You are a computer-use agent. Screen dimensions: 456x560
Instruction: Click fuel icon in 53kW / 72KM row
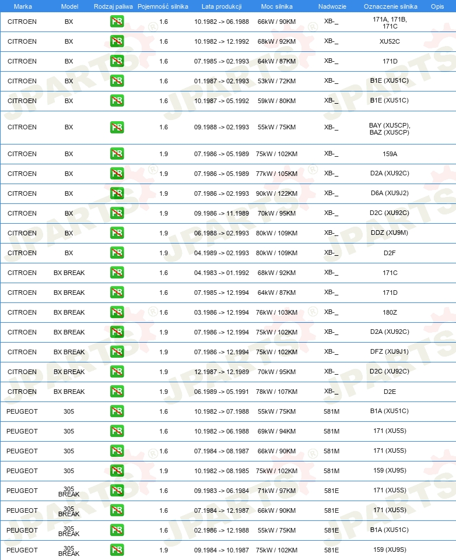tap(117, 81)
